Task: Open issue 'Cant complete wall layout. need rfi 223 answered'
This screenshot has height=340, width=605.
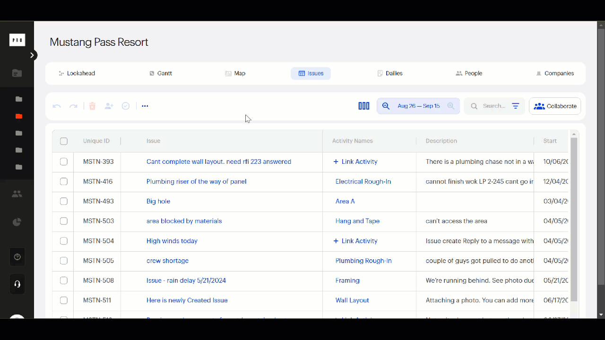Action: (x=219, y=161)
